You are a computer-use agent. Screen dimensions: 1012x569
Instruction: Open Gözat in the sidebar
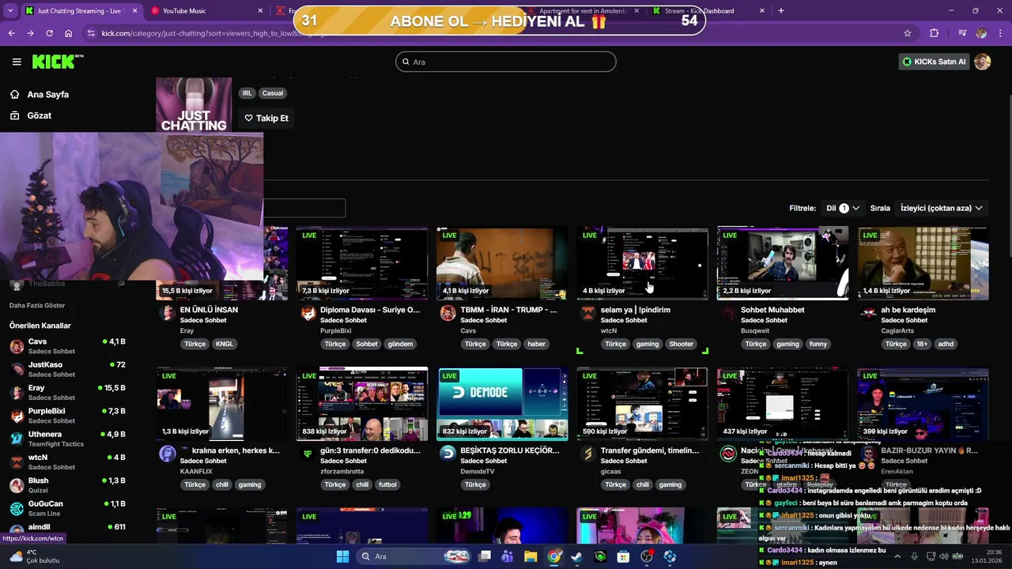[39, 115]
